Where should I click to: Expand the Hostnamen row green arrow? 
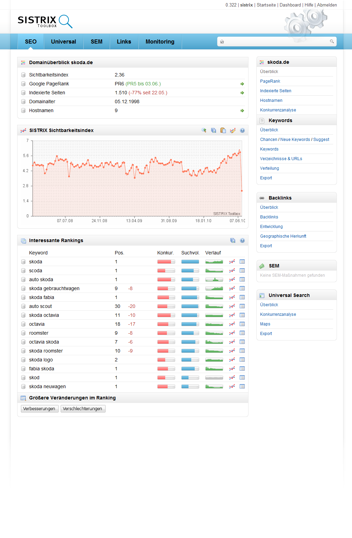click(x=242, y=111)
